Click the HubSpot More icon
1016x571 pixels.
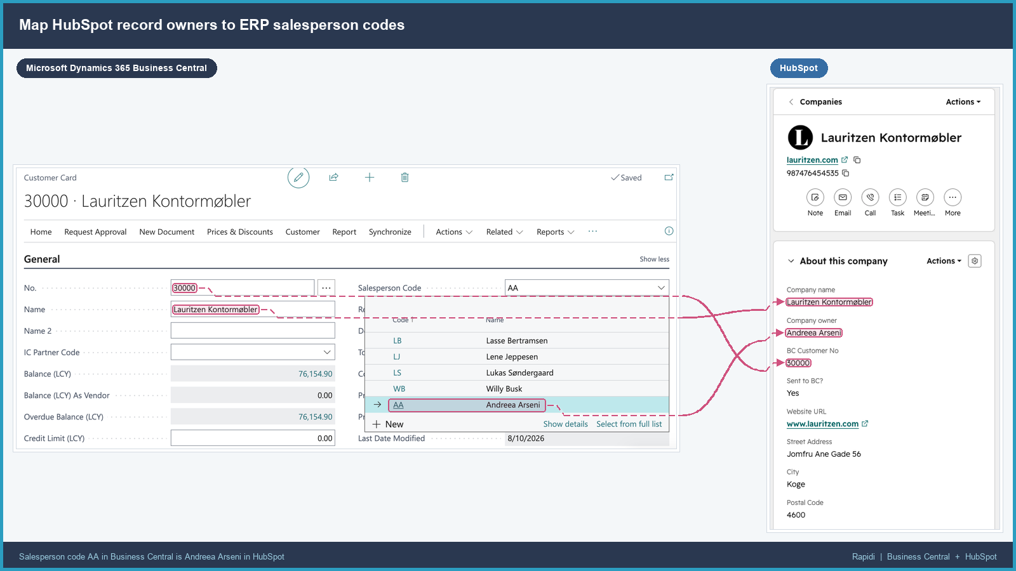952,197
